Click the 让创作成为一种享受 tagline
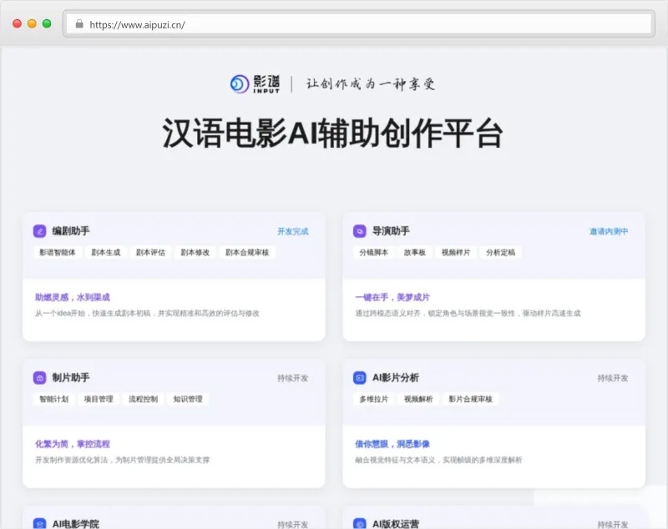Viewport: 668px width, 529px height. (371, 83)
